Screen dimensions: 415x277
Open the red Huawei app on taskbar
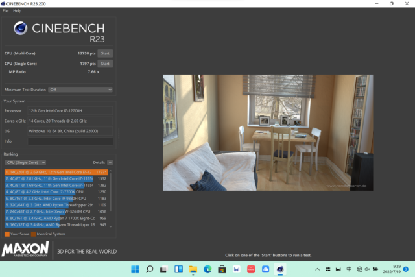coord(251,269)
